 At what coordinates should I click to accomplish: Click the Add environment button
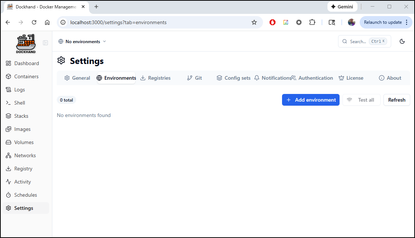coord(311,100)
